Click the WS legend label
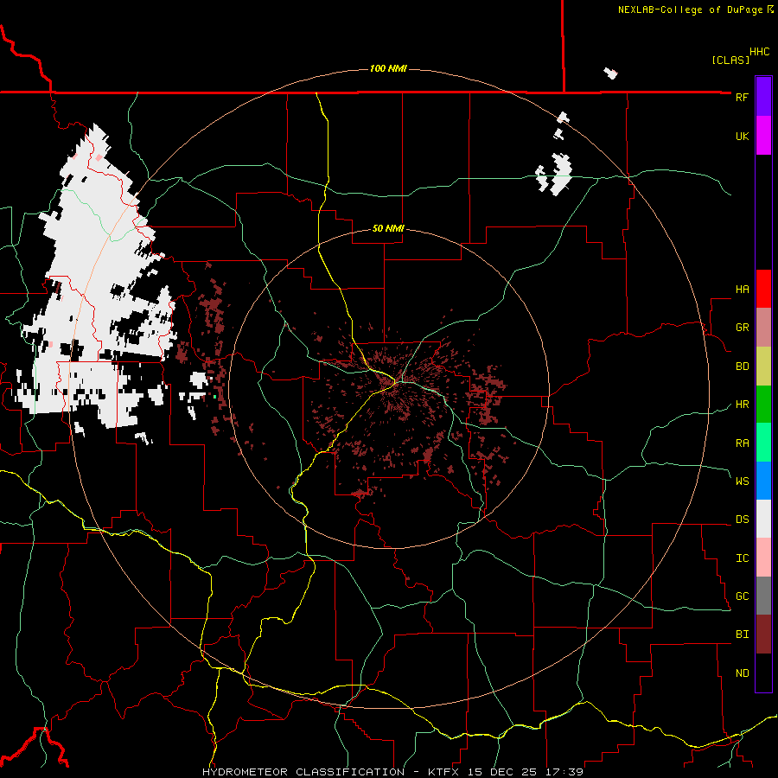Screen dimensions: 778x778 (x=742, y=481)
